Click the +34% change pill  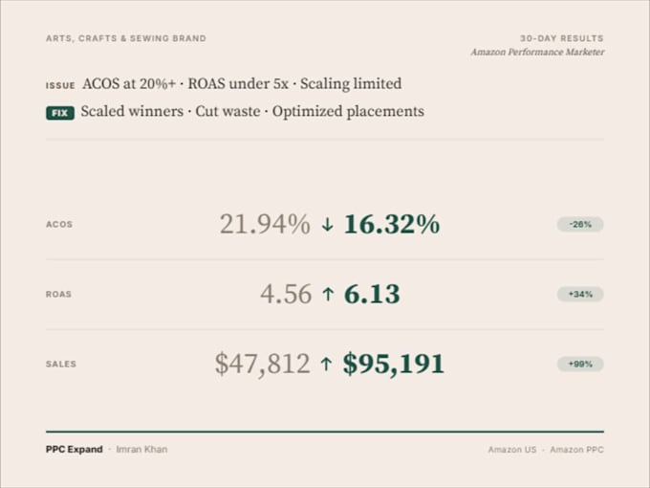tap(580, 294)
